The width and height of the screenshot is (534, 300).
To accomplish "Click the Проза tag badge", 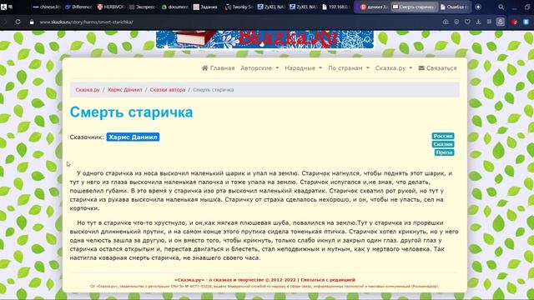I will click(444, 152).
